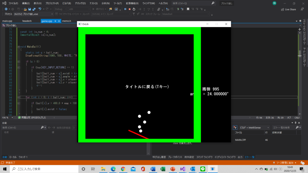The width and height of the screenshot is (308, 173).
Task: Open Visual Studio from the taskbar
Action: pyautogui.click(x=183, y=169)
